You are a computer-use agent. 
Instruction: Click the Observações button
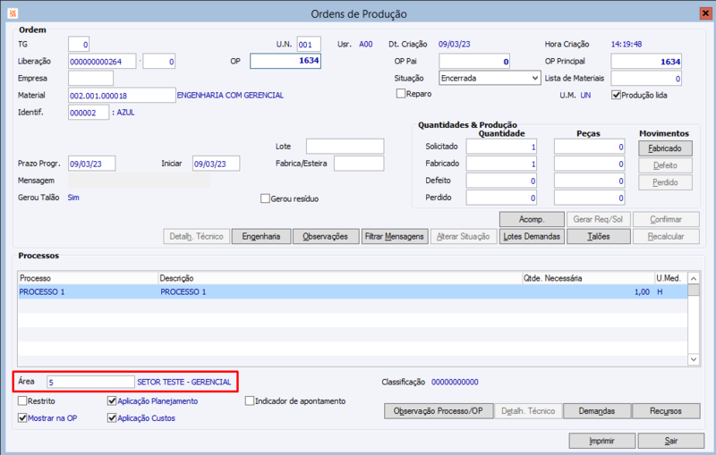pyautogui.click(x=326, y=236)
